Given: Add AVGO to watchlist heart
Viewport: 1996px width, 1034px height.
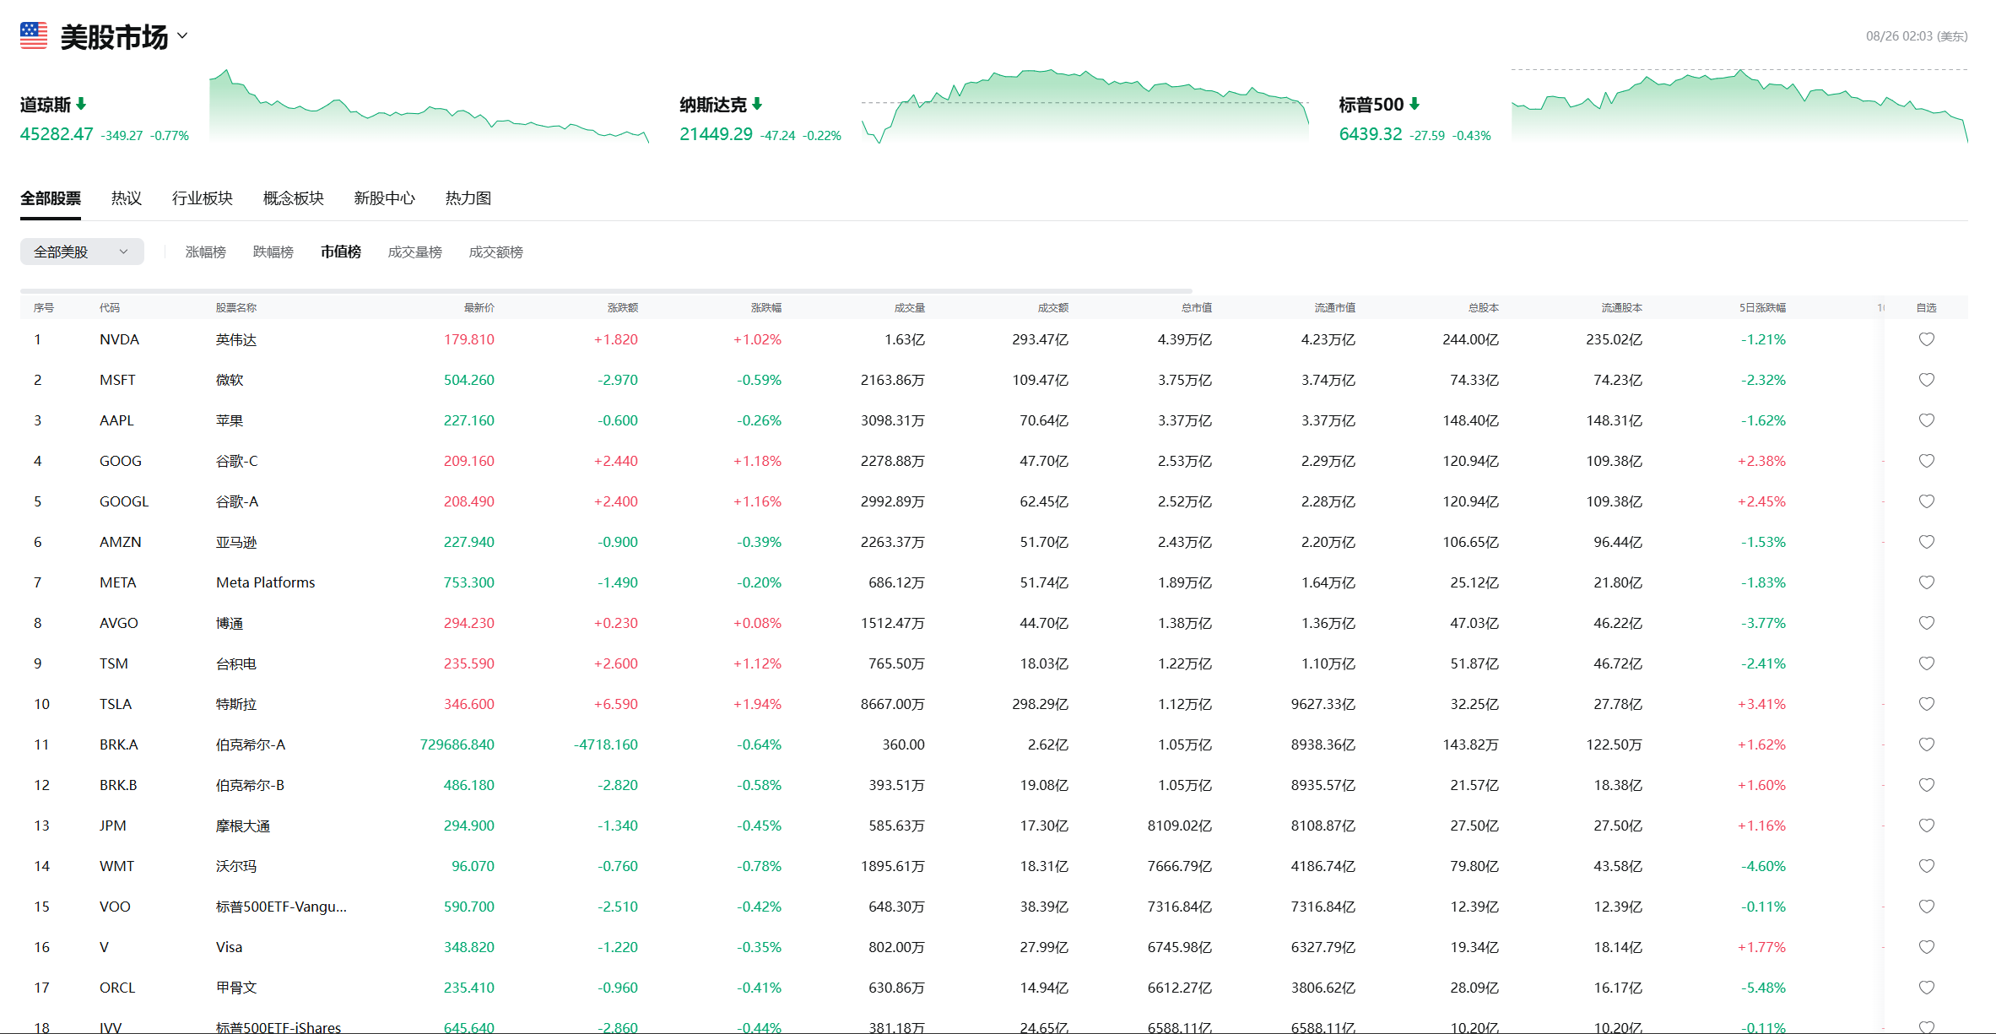Looking at the screenshot, I should point(1927,623).
